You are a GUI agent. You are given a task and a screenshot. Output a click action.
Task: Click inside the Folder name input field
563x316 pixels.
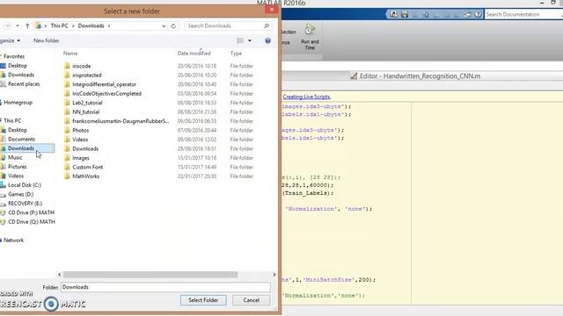click(165, 287)
